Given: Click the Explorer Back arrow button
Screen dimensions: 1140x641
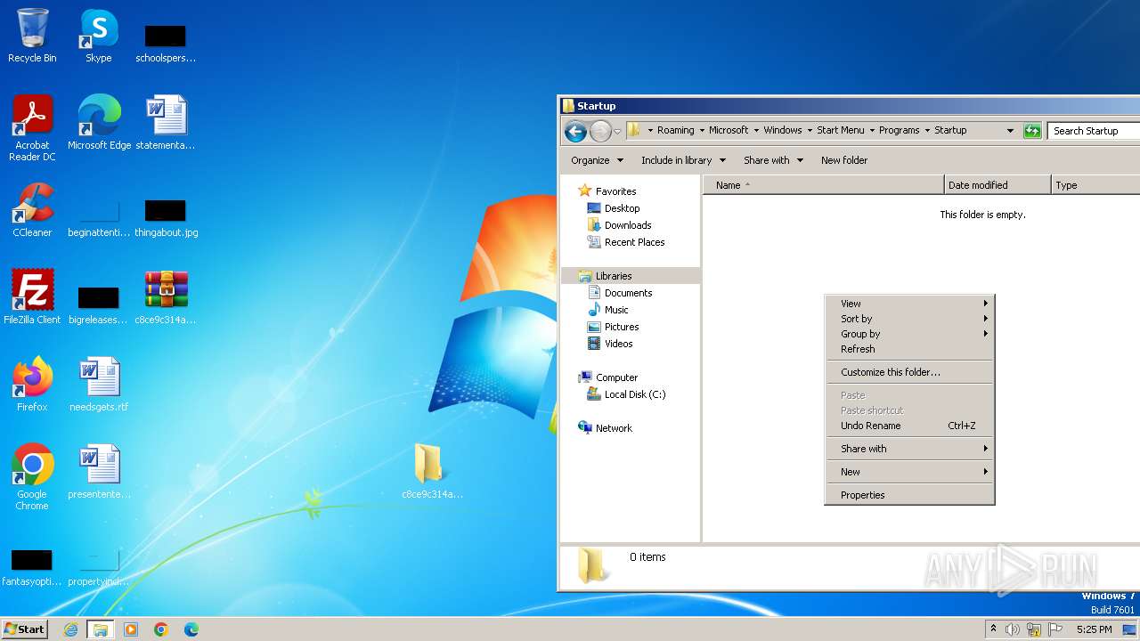Looking at the screenshot, I should 575,132.
